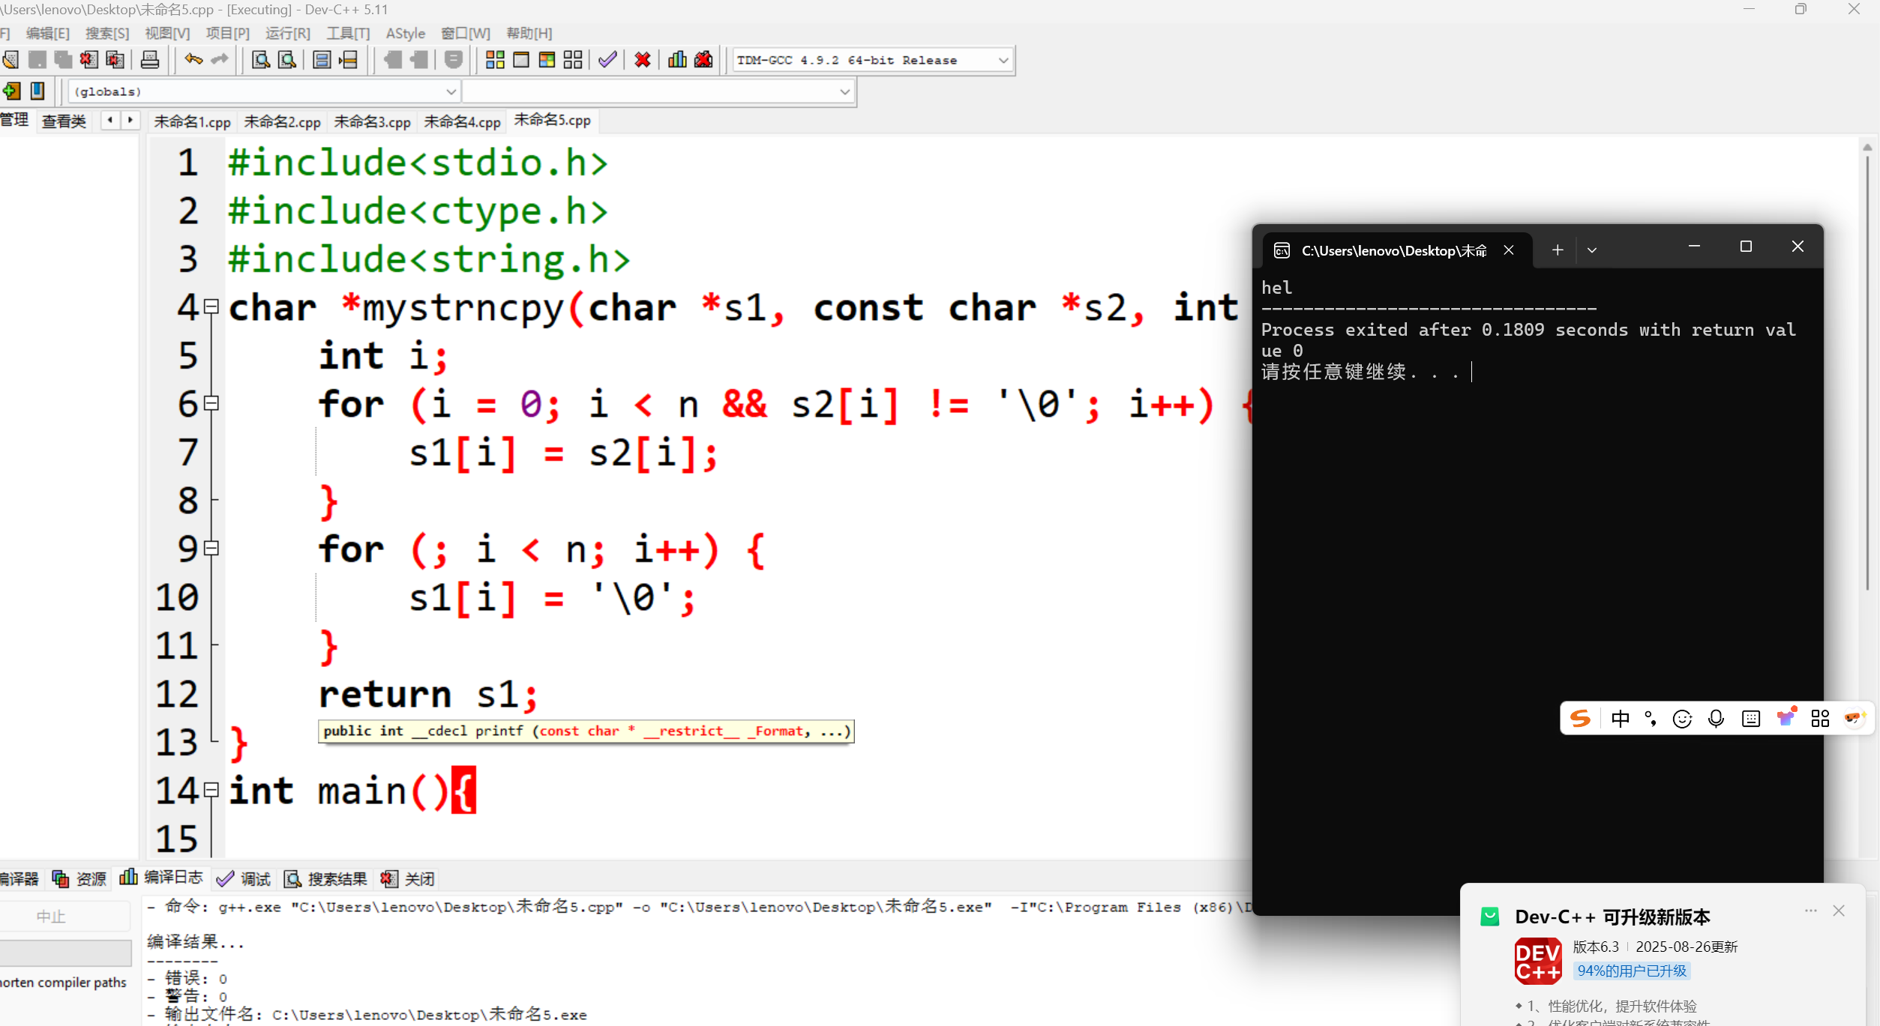
Task: Click the Syntax Check purple checkmark icon
Action: [607, 60]
